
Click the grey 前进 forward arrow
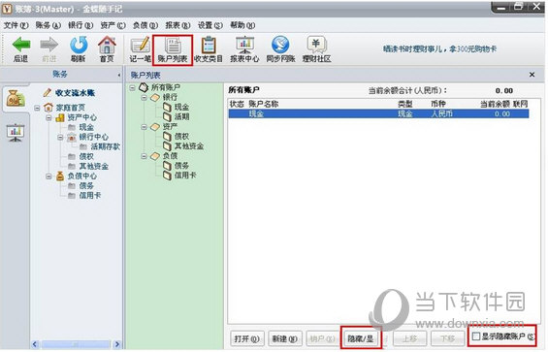tap(48, 45)
